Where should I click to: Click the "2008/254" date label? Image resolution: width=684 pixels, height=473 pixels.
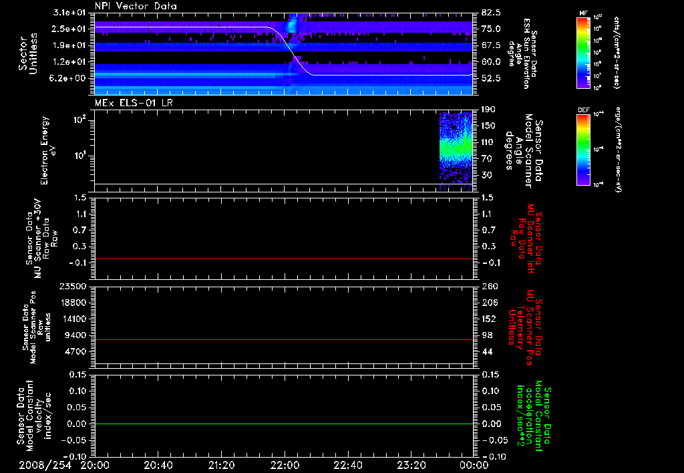tap(45, 465)
